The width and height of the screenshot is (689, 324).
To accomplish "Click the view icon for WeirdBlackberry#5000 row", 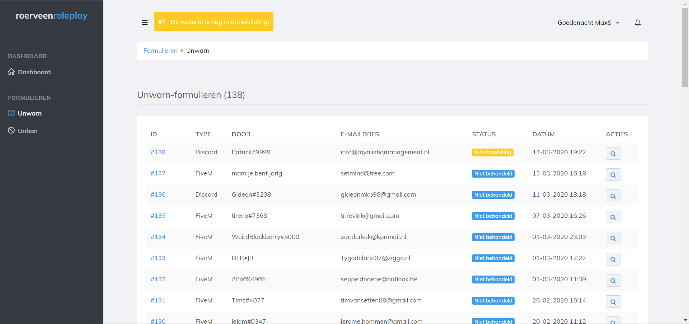I will tap(613, 238).
